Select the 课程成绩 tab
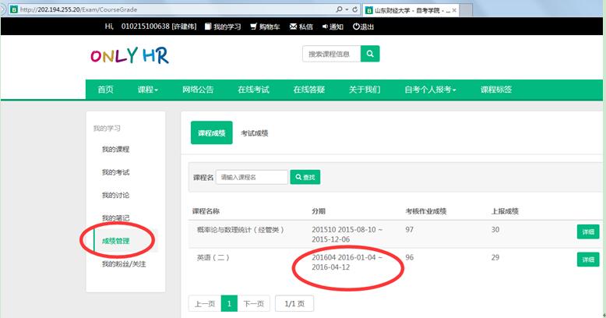The width and height of the screenshot is (606, 318). (x=211, y=133)
